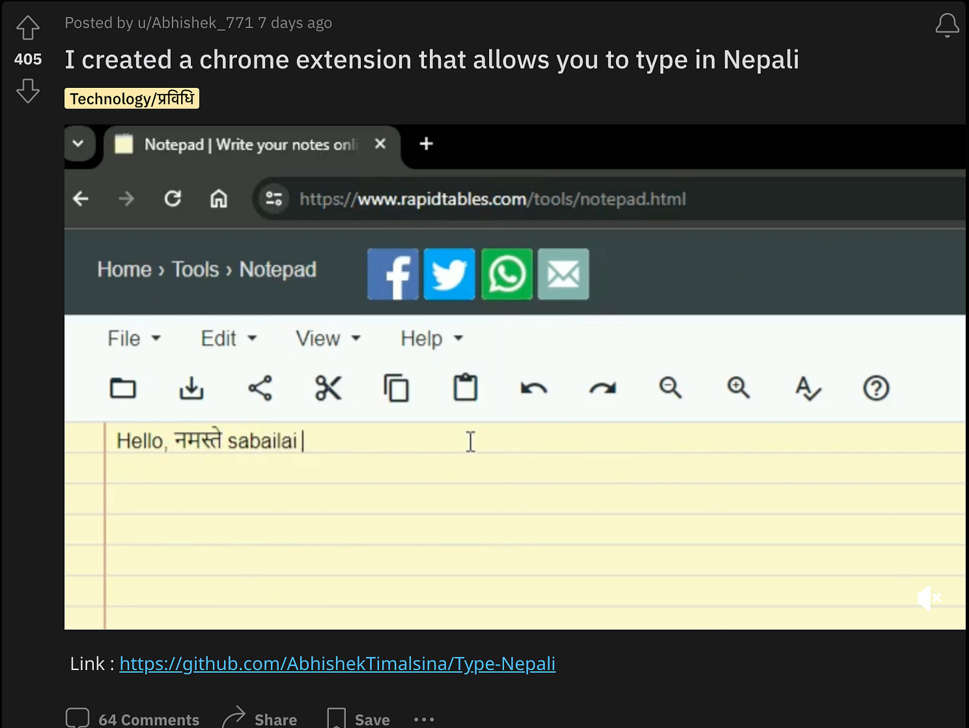
Task: Expand the browser tab search dropdown
Action: (78, 144)
